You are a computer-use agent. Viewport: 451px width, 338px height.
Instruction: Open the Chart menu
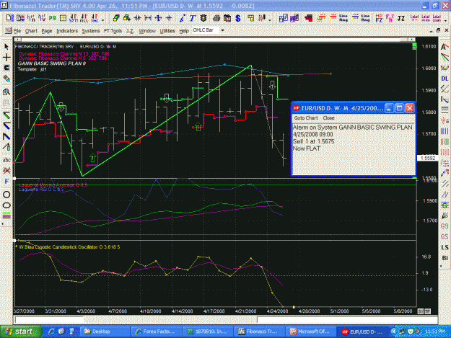pyautogui.click(x=31, y=31)
